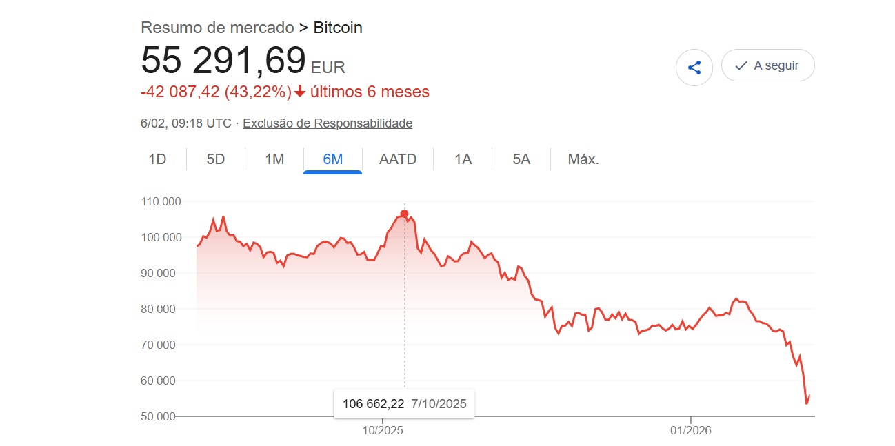The image size is (895, 446).
Task: Switch chart to AATD range
Action: 398,159
